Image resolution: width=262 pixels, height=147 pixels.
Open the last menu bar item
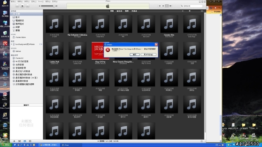(55, 2)
